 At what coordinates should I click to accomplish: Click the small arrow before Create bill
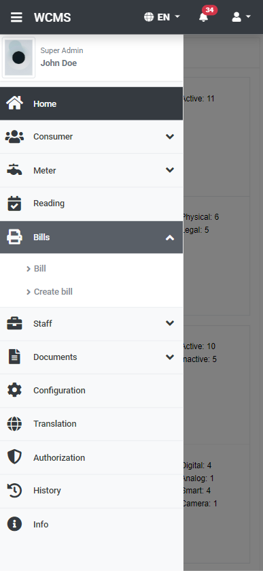point(29,292)
